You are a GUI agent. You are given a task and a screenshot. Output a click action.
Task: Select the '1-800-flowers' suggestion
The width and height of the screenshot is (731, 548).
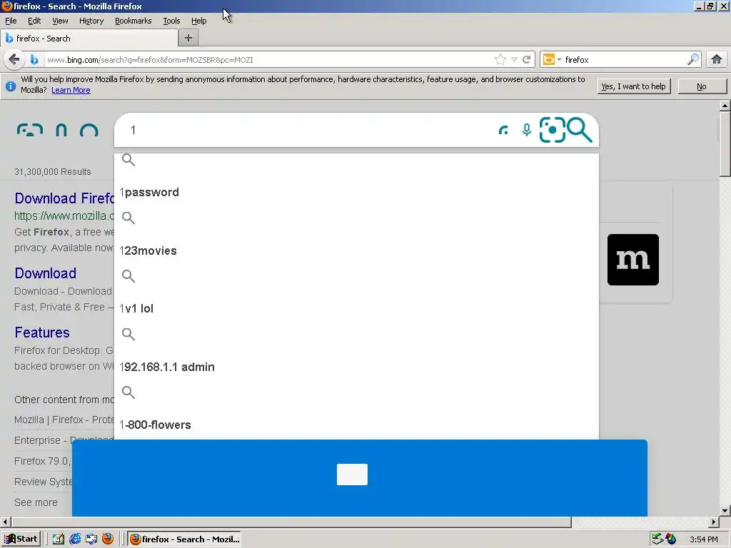point(155,425)
